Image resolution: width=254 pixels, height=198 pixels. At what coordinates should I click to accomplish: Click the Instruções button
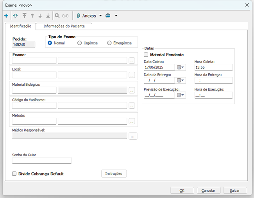click(114, 173)
